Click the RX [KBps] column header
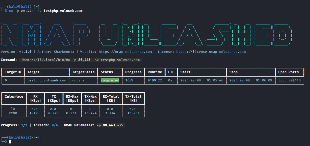The image size is (310, 146). coord(35,99)
